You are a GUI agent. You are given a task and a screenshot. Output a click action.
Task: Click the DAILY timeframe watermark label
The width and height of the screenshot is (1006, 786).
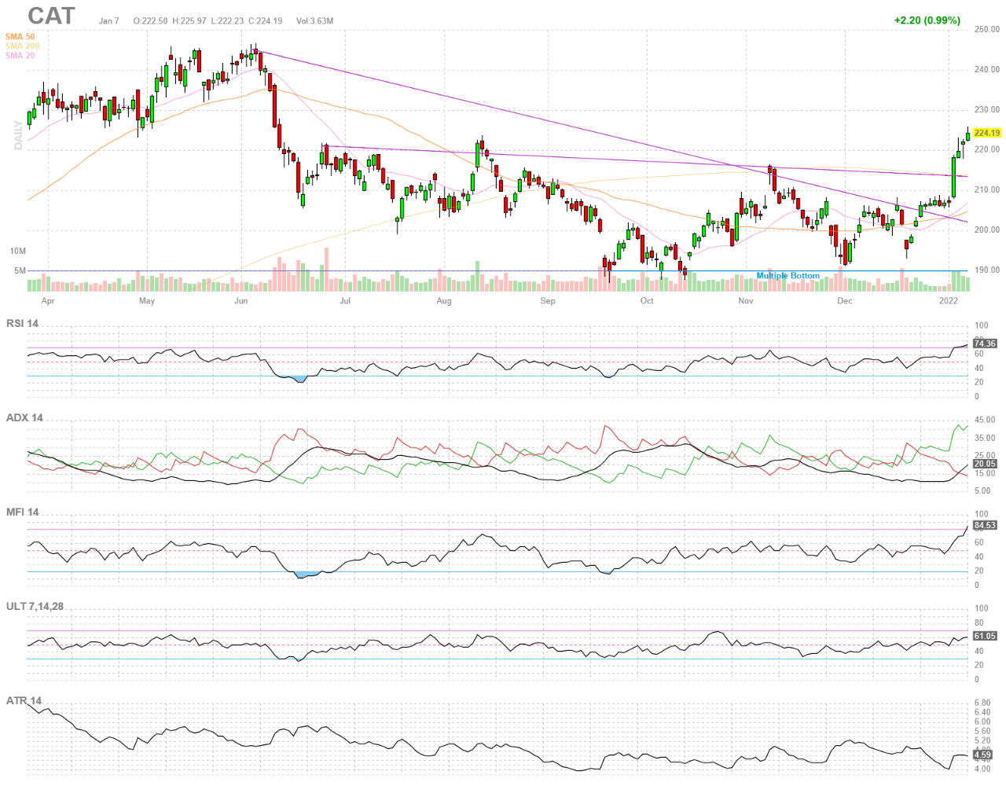coord(18,135)
